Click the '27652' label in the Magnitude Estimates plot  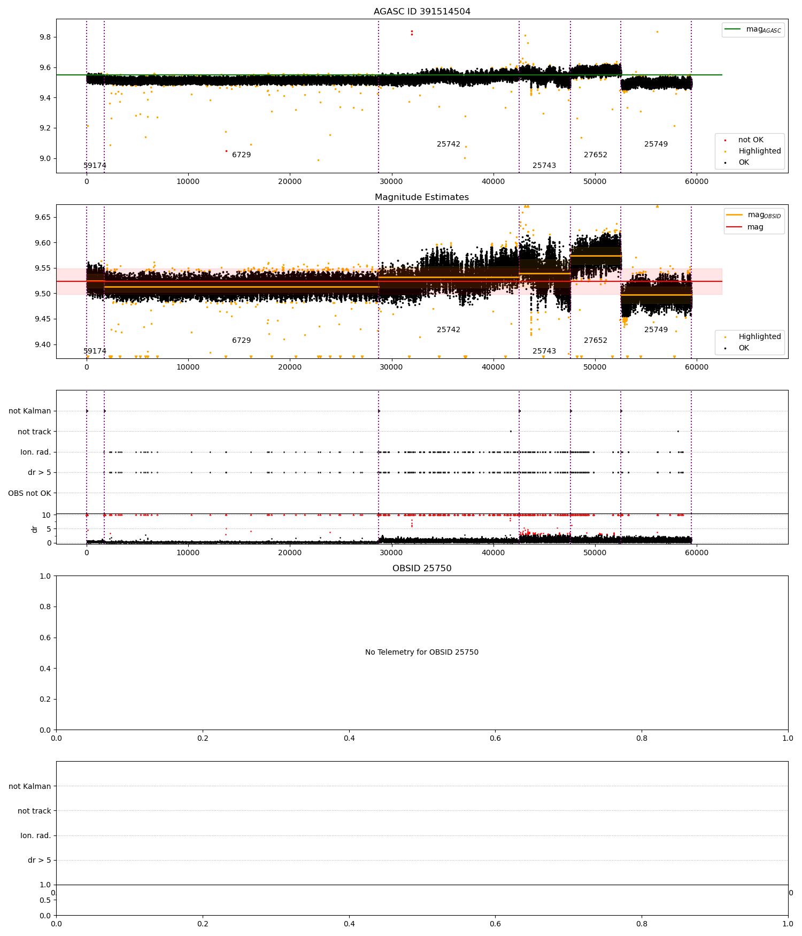(595, 341)
